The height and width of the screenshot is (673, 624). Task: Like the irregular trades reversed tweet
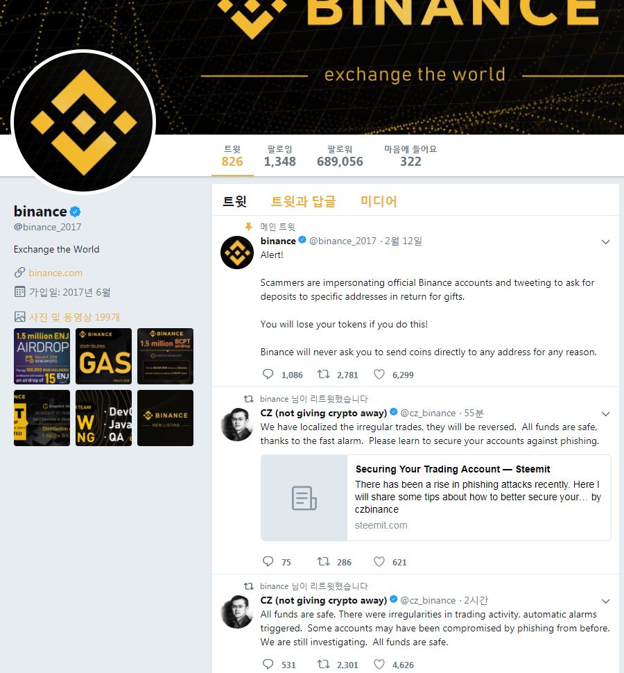coord(379,561)
